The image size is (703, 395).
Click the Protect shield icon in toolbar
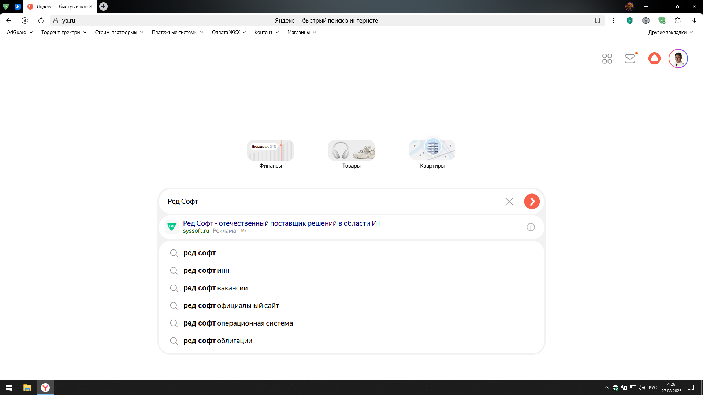tap(630, 20)
